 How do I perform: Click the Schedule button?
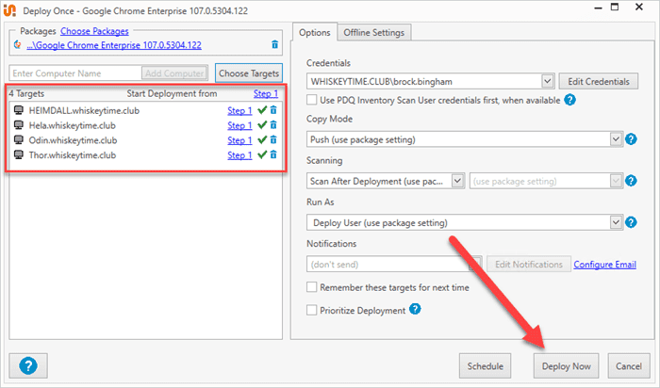tap(485, 366)
